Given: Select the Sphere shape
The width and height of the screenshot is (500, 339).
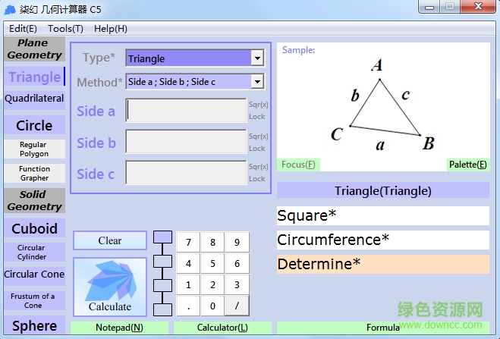Looking at the screenshot, I should (34, 325).
